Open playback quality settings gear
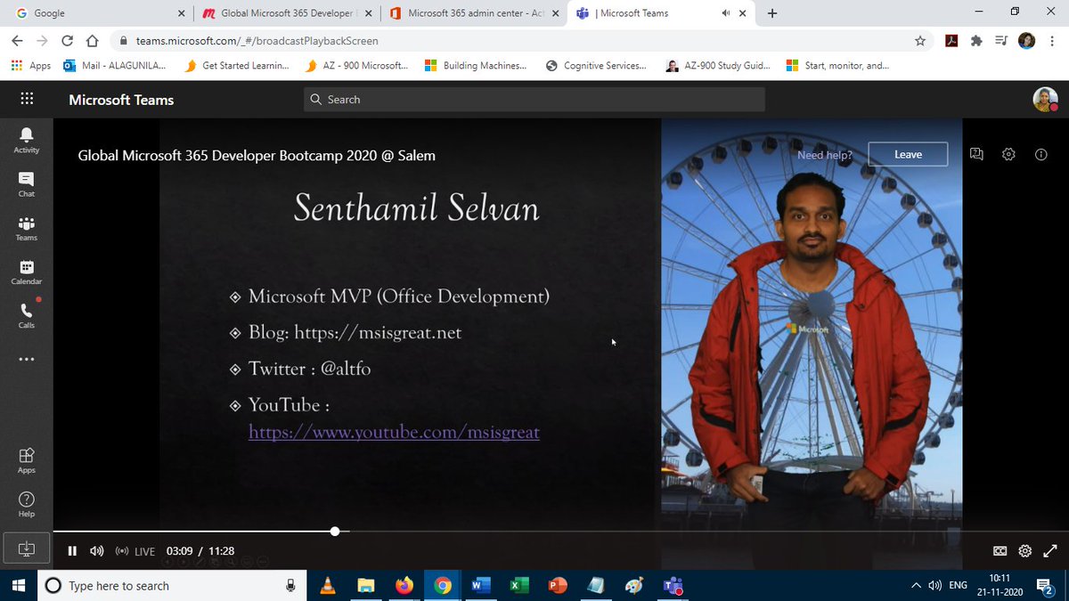Image resolution: width=1069 pixels, height=601 pixels. [1025, 551]
